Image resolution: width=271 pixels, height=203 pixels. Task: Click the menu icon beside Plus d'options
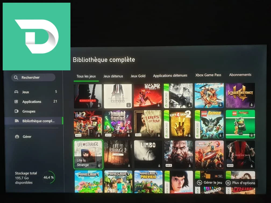pos(228,183)
